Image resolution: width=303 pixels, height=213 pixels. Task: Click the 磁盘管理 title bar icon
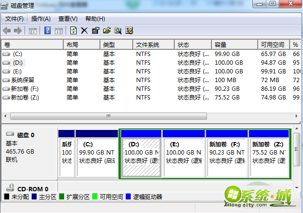pyautogui.click(x=4, y=6)
